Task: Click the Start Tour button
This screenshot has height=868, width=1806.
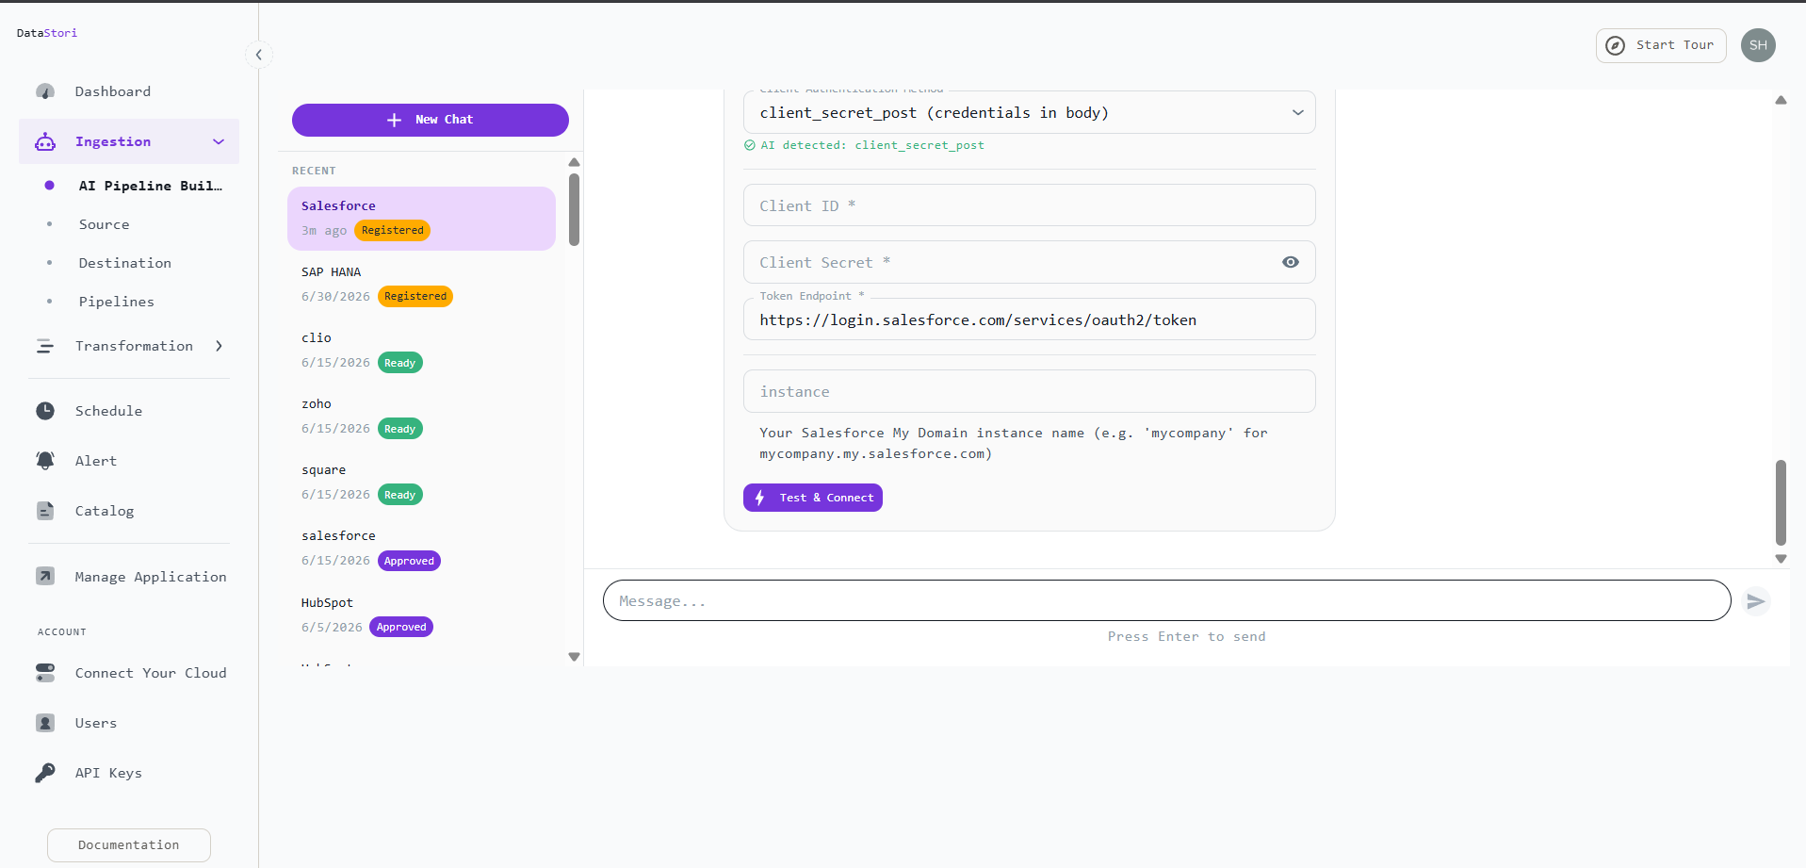Action: 1661,45
